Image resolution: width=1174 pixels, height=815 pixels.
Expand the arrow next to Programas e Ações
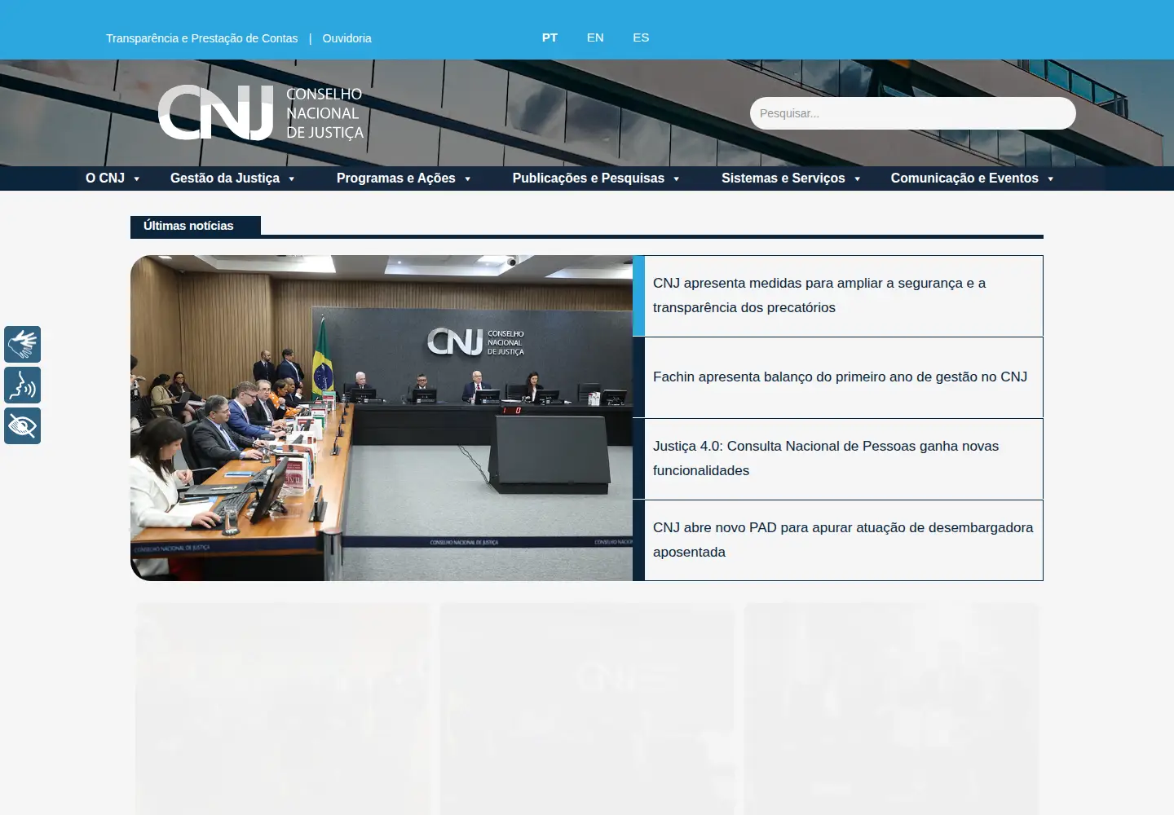coord(467,178)
